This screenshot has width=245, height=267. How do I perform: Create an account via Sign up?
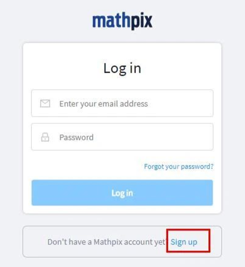184,242
